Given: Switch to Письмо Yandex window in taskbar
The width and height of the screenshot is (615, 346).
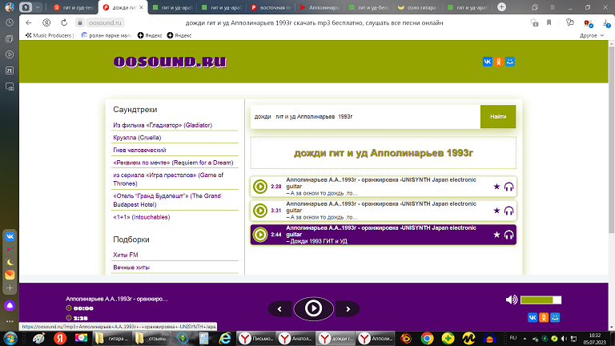Looking at the screenshot, I should 256,338.
